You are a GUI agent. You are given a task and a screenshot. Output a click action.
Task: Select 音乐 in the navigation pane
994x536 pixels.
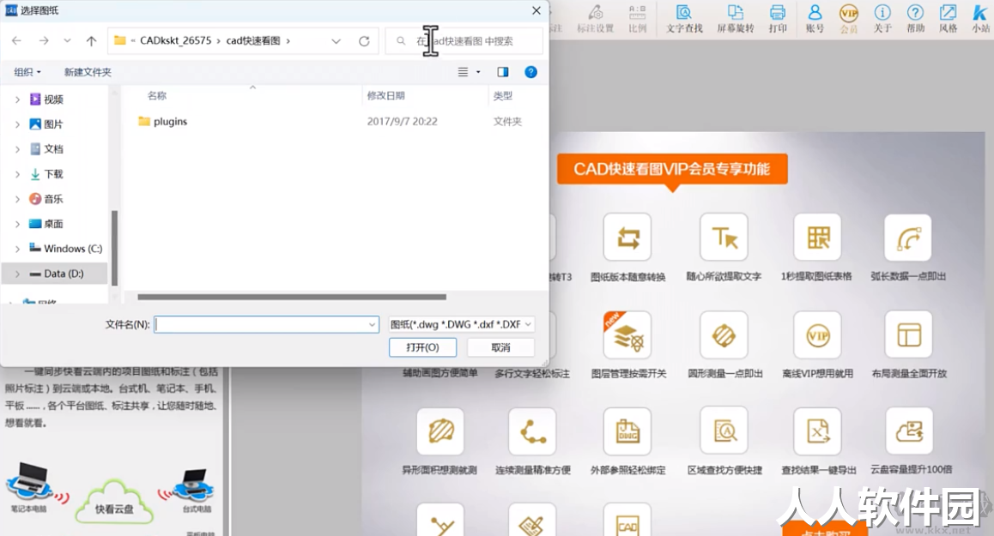[53, 199]
